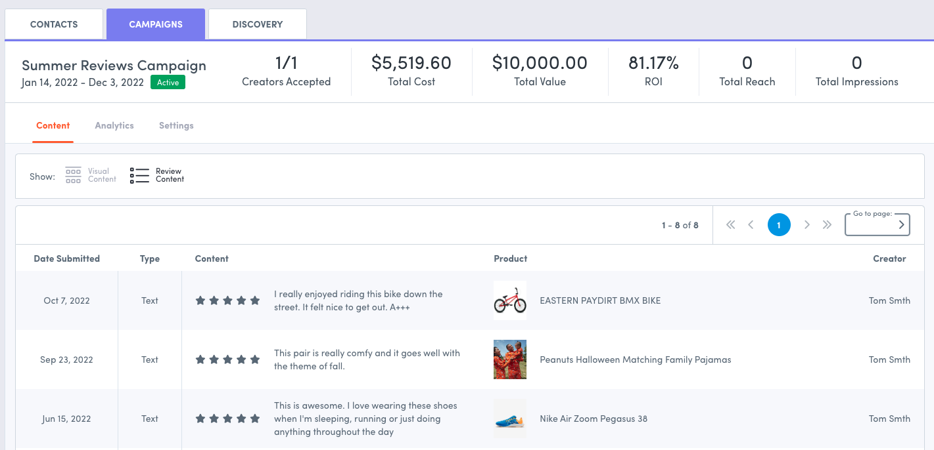Sort by Date Submitted column header
The width and height of the screenshot is (934, 450).
point(66,258)
